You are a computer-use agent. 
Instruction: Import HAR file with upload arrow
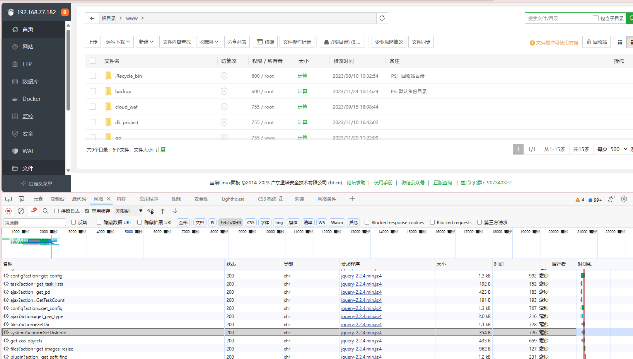pyautogui.click(x=163, y=211)
